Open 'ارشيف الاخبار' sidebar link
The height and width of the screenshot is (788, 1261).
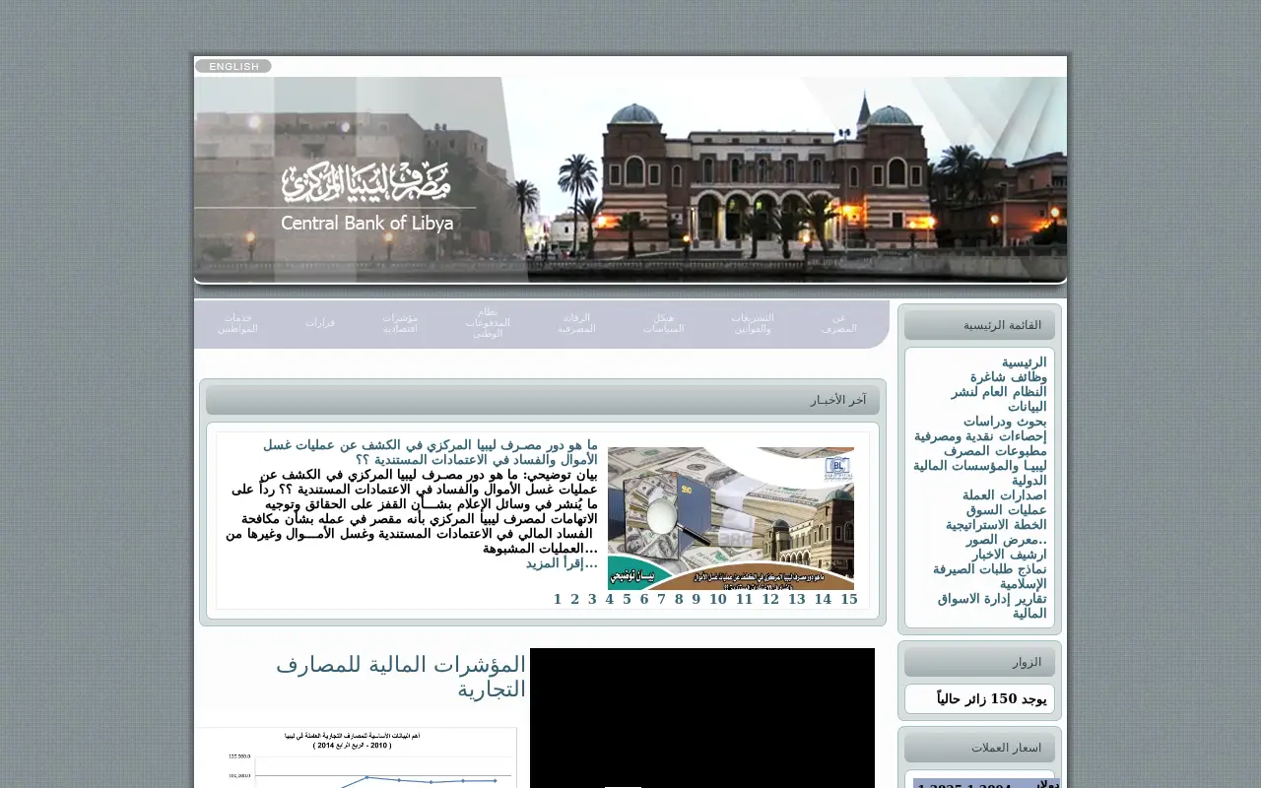[x=1009, y=555]
